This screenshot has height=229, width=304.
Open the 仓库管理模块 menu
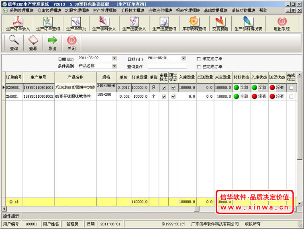coord(49,10)
